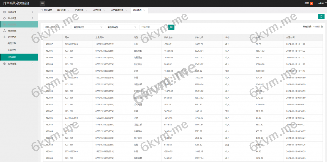The height and width of the screenshot is (162, 327).
Task: Close the 基础数据 tab
Action: (x=68, y=10)
